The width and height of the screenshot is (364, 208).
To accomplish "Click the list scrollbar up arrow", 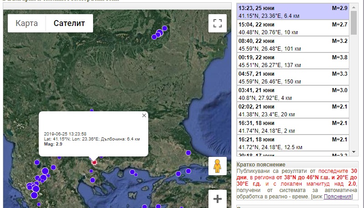I will pos(354,7).
